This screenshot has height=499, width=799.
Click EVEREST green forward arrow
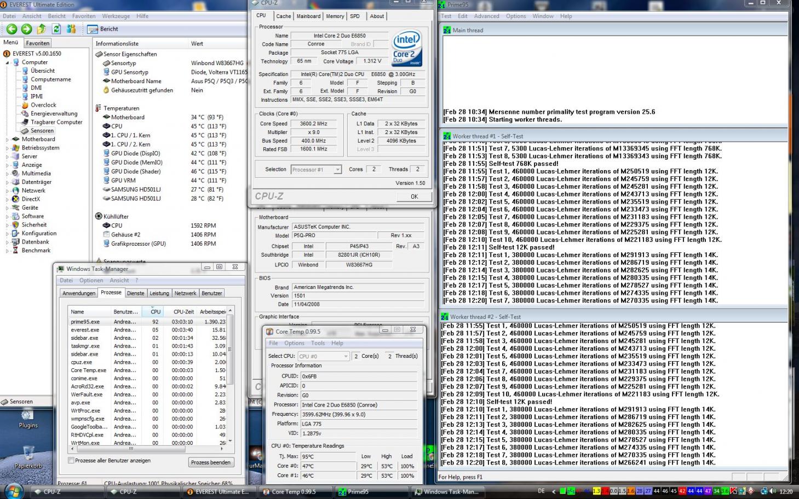pos(26,29)
